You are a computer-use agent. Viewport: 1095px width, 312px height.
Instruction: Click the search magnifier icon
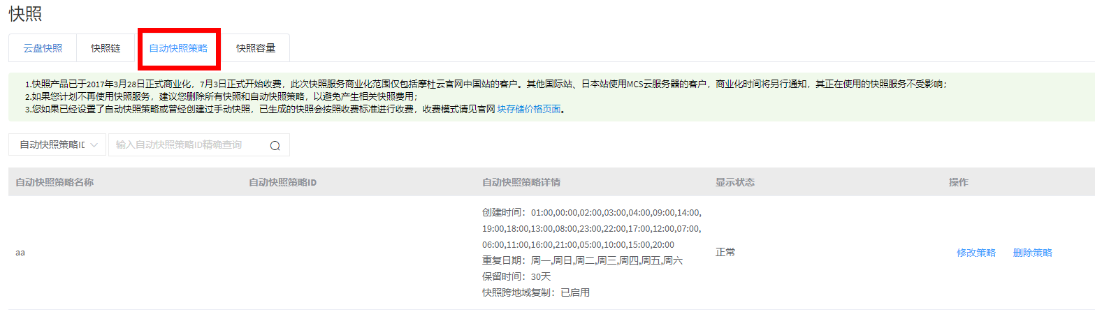click(275, 145)
